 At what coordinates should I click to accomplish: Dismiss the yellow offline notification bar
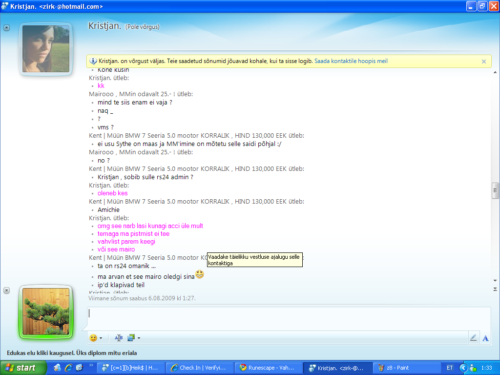[x=483, y=62]
